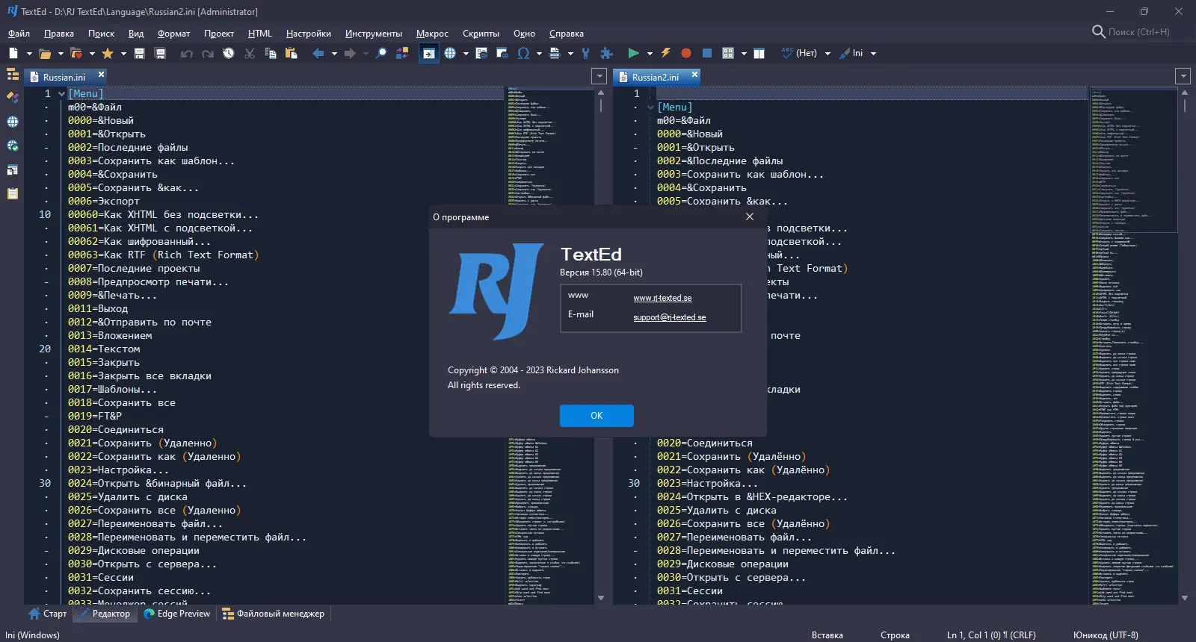Click the open folder toolbar icon

[45, 53]
